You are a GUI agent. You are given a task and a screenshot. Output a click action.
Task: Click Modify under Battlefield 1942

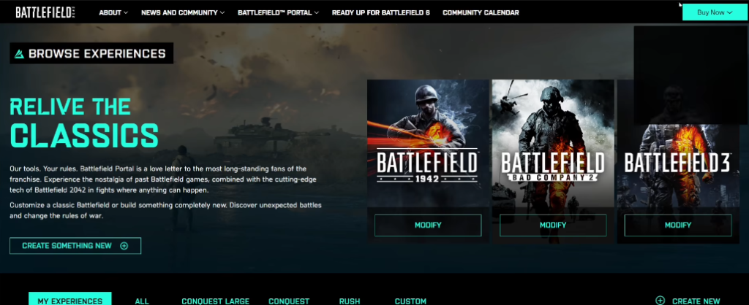click(x=428, y=225)
